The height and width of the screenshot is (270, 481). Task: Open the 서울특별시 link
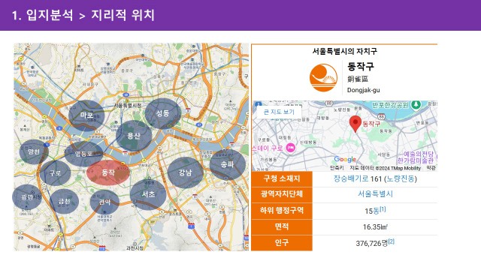coord(375,193)
